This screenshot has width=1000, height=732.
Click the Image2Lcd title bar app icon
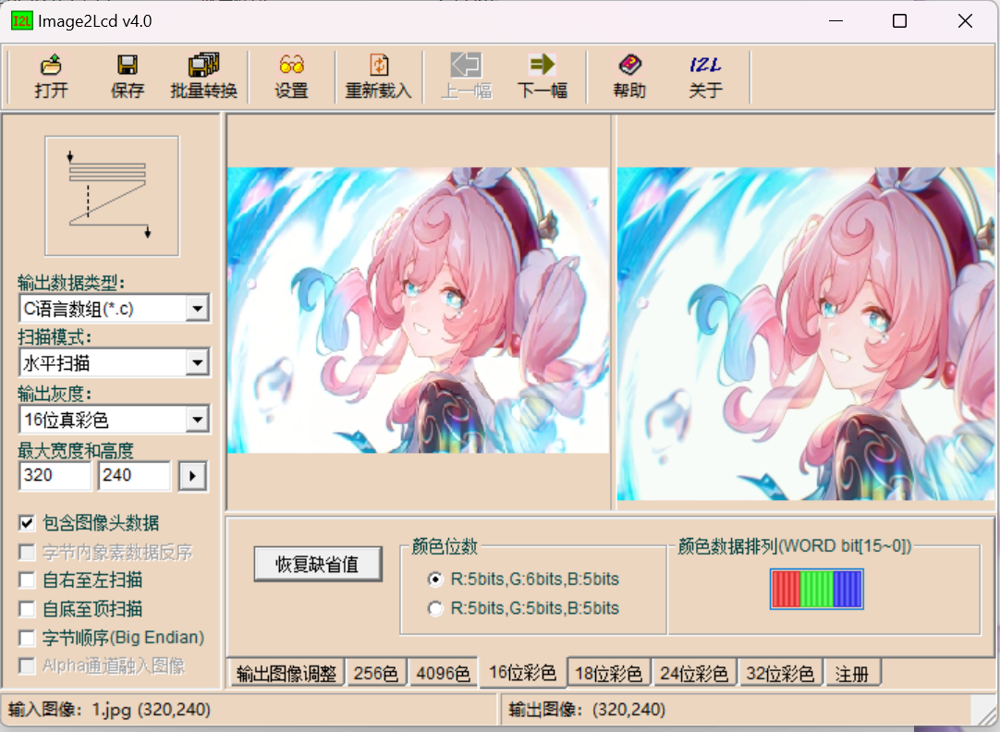click(x=21, y=21)
